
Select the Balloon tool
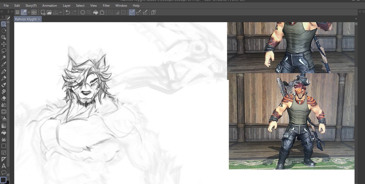coord(4,172)
